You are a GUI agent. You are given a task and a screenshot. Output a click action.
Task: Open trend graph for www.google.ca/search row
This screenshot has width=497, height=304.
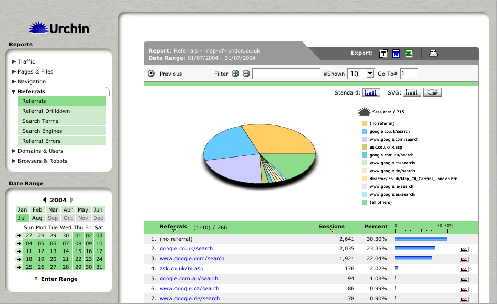[x=464, y=289]
